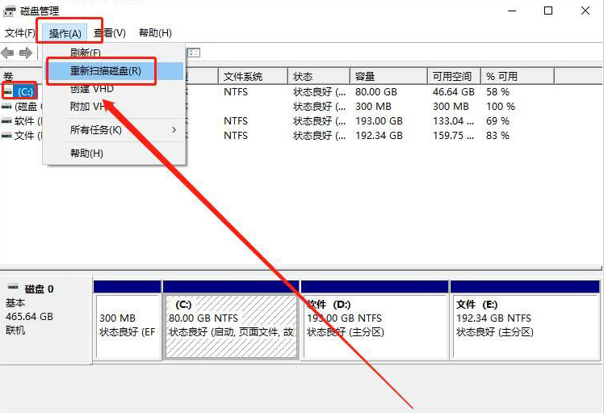Image resolution: width=604 pixels, height=413 pixels.
Task: Sort by the 状态 column header
Action: 319,76
